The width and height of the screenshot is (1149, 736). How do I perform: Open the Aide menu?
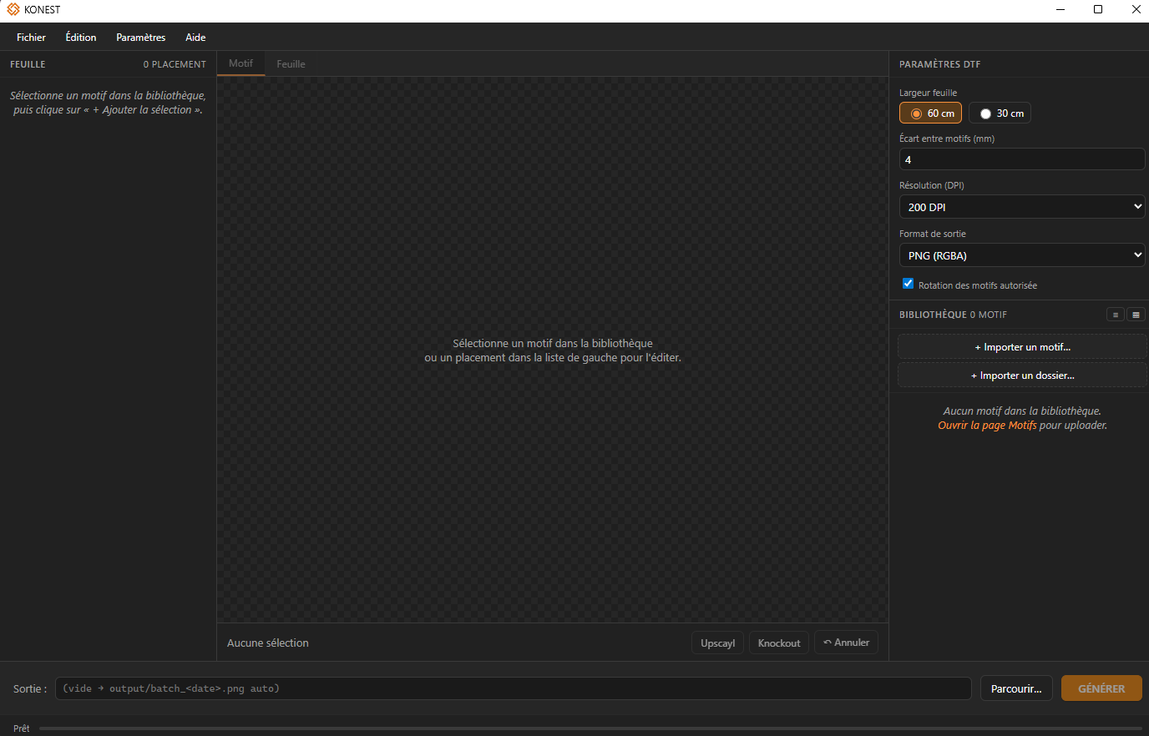pyautogui.click(x=195, y=38)
